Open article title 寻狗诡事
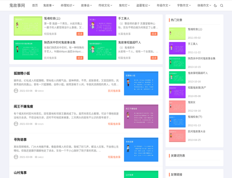This screenshot has height=178, width=232. click(x=20, y=140)
